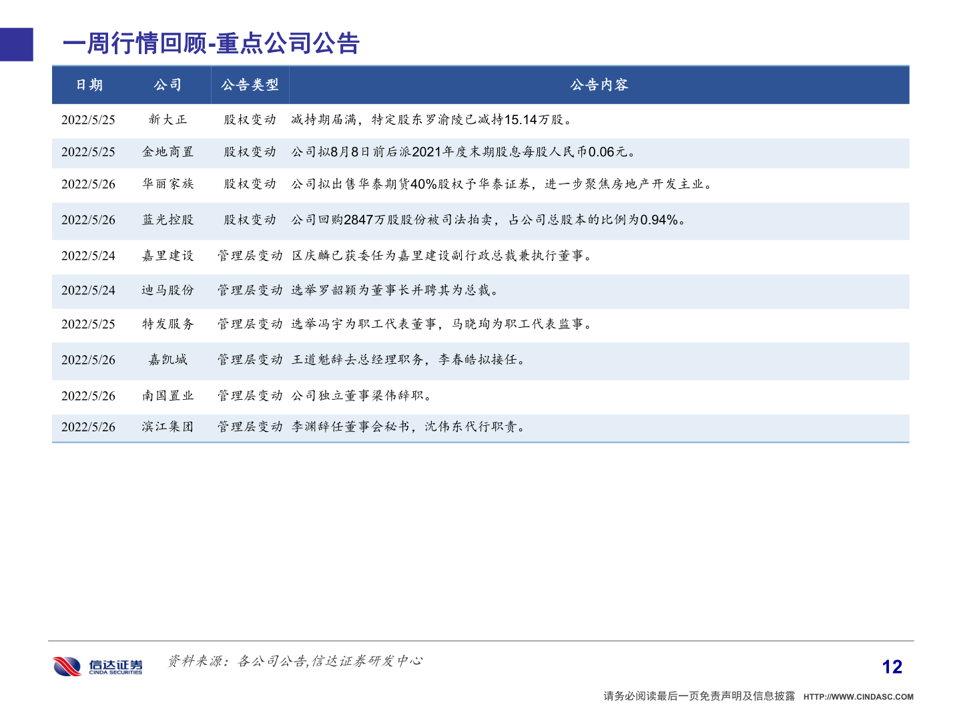Select the date in the 南国置业 row
961x721 pixels.
[x=88, y=397]
